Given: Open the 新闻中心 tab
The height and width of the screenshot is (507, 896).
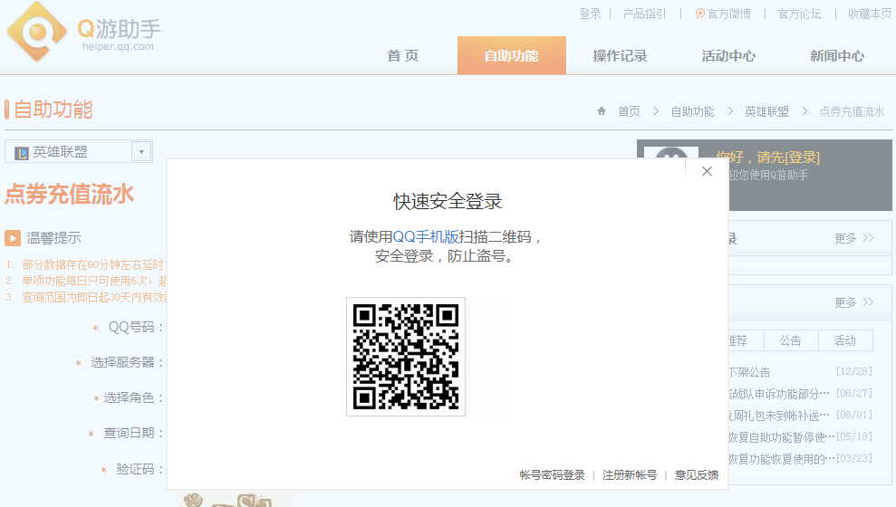Looking at the screenshot, I should pos(837,55).
